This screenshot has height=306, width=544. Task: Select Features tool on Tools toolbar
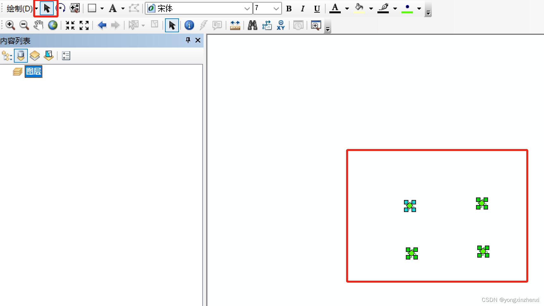point(134,25)
